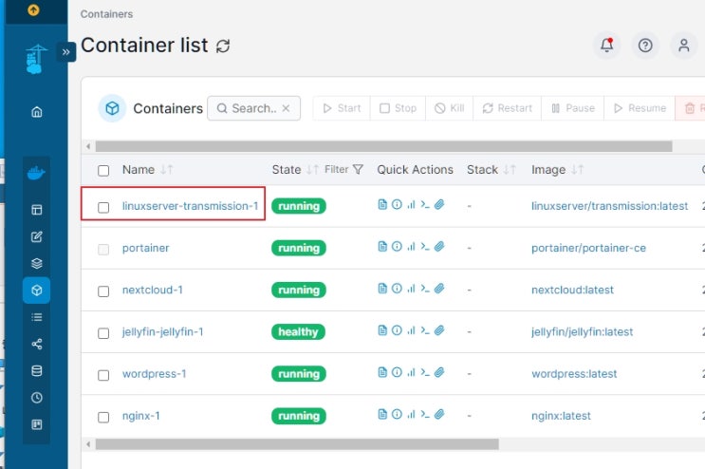This screenshot has height=469, width=705.
Task: View logs icon for nginx-1
Action: [x=382, y=414]
